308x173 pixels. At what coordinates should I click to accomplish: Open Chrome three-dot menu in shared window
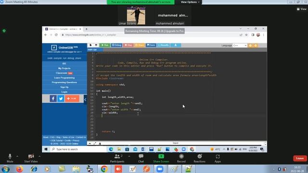click(x=264, y=35)
